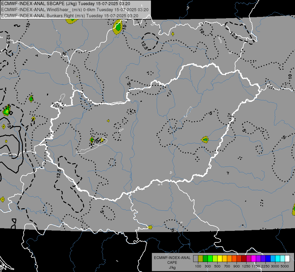Click the 10 contour label near Lake Balaton
This screenshot has width=295, height=272.
click(96, 141)
